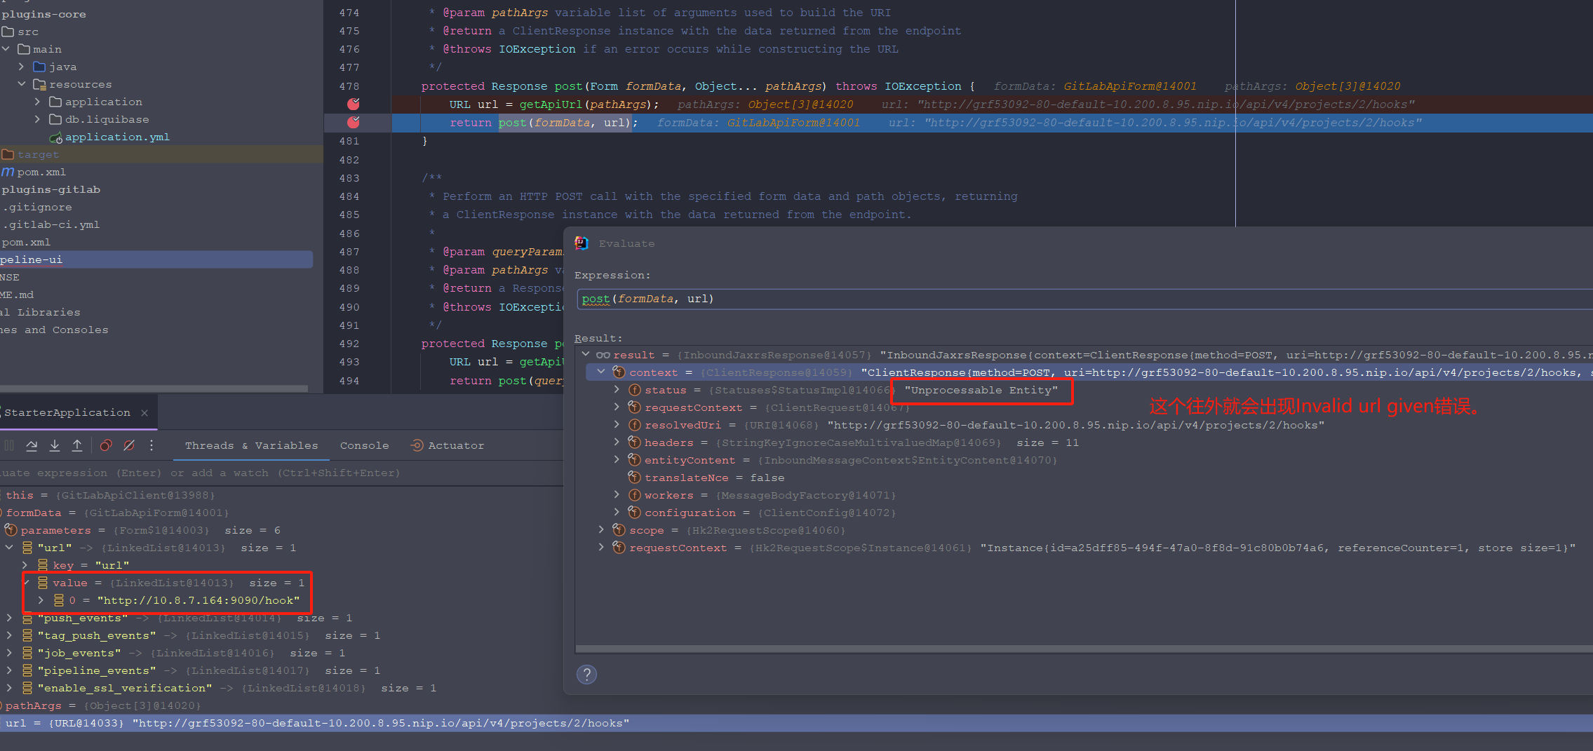Expand the "push_events" variable entry

pyautogui.click(x=9, y=618)
